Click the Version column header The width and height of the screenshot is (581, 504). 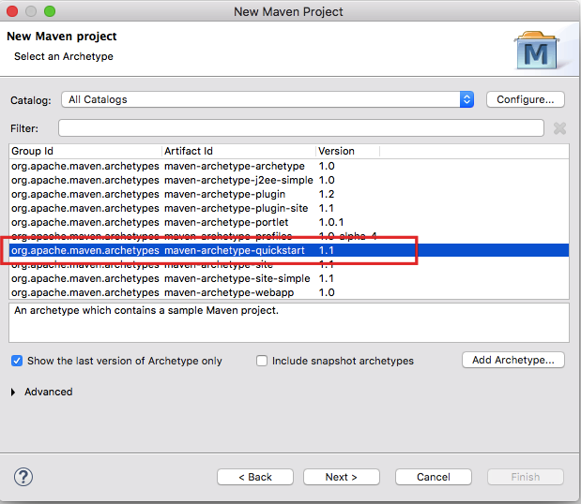click(346, 151)
